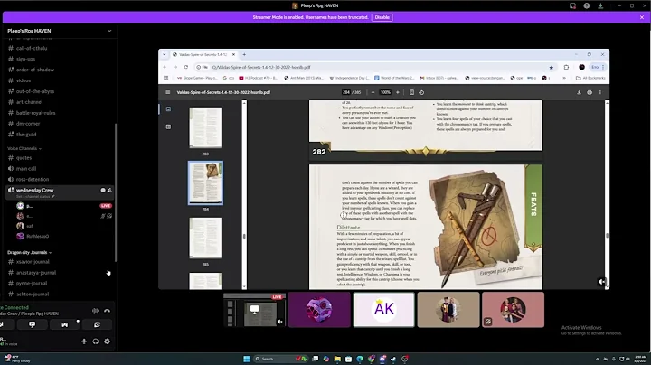651x365 pixels.
Task: Select page 285 thumbnail in PDF sidebar
Action: tap(205, 239)
